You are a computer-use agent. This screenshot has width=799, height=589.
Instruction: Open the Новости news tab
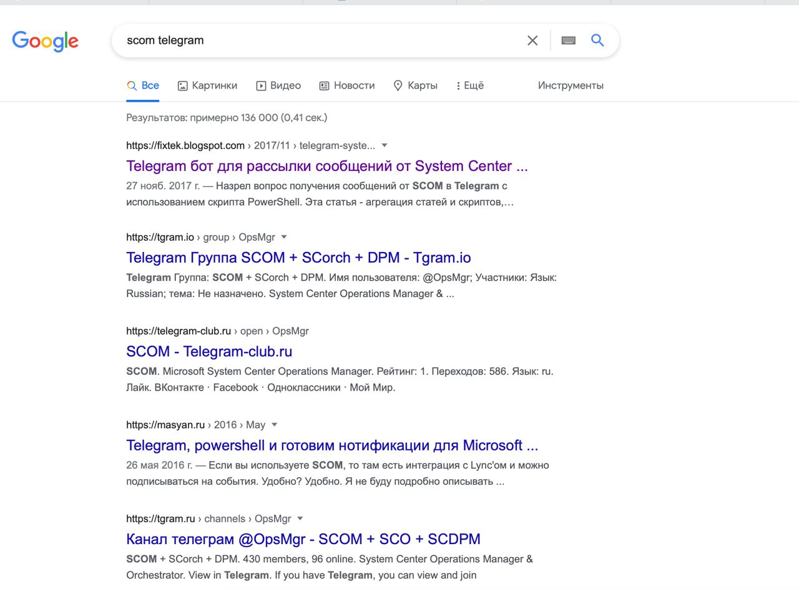(347, 85)
